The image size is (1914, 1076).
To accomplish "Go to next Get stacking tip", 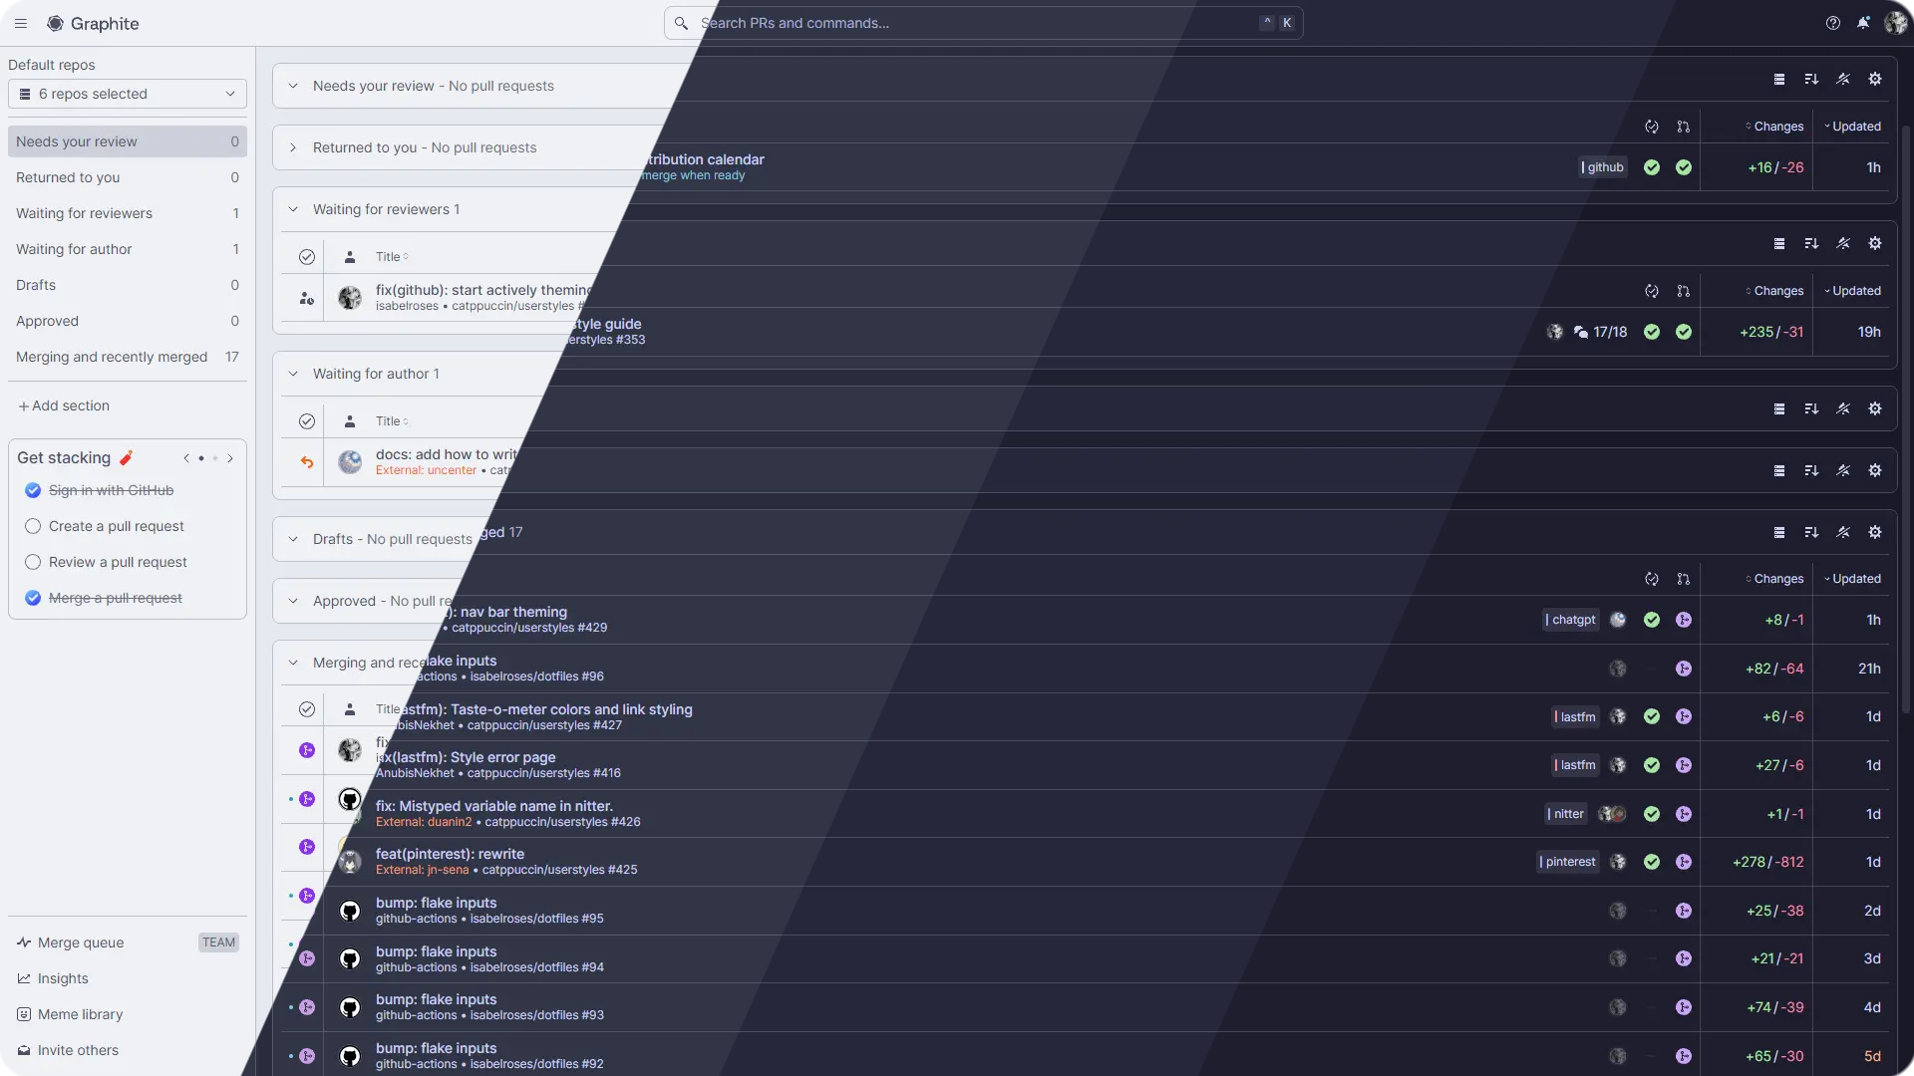I will coord(230,458).
